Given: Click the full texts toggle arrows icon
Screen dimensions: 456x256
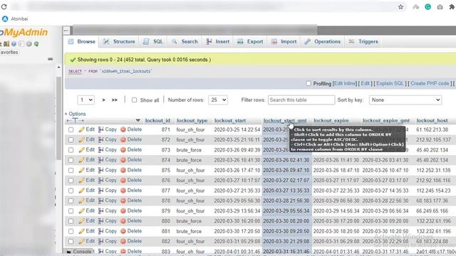Looking at the screenshot, I should [x=75, y=120].
